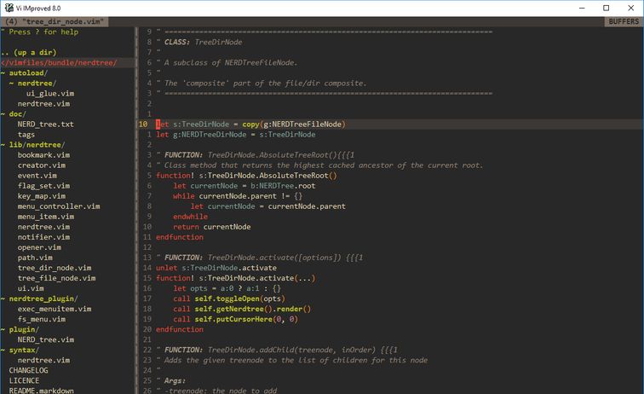
Task: Click the 'return currentNode' code line
Action: click(x=211, y=227)
